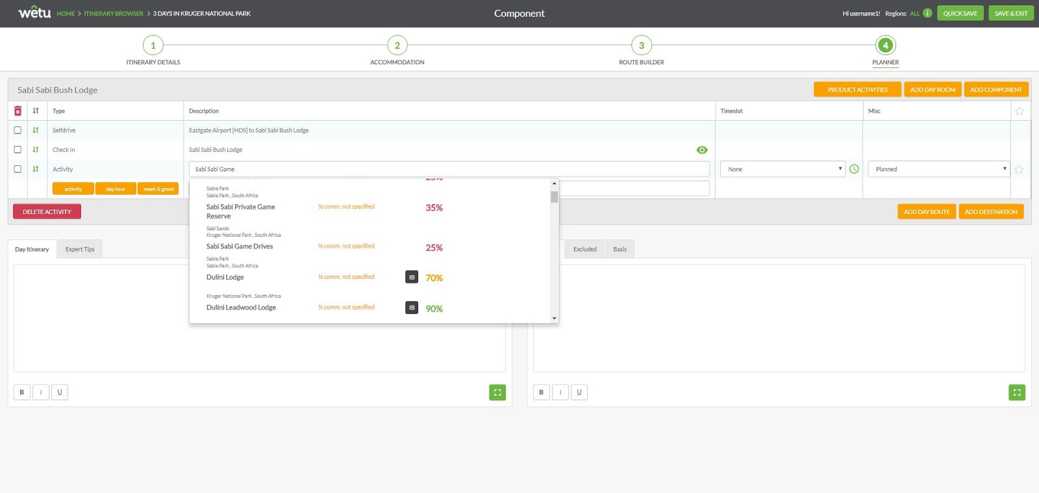The width and height of the screenshot is (1039, 493).
Task: Click the suggestion list scroll-down arrow
Action: [555, 319]
